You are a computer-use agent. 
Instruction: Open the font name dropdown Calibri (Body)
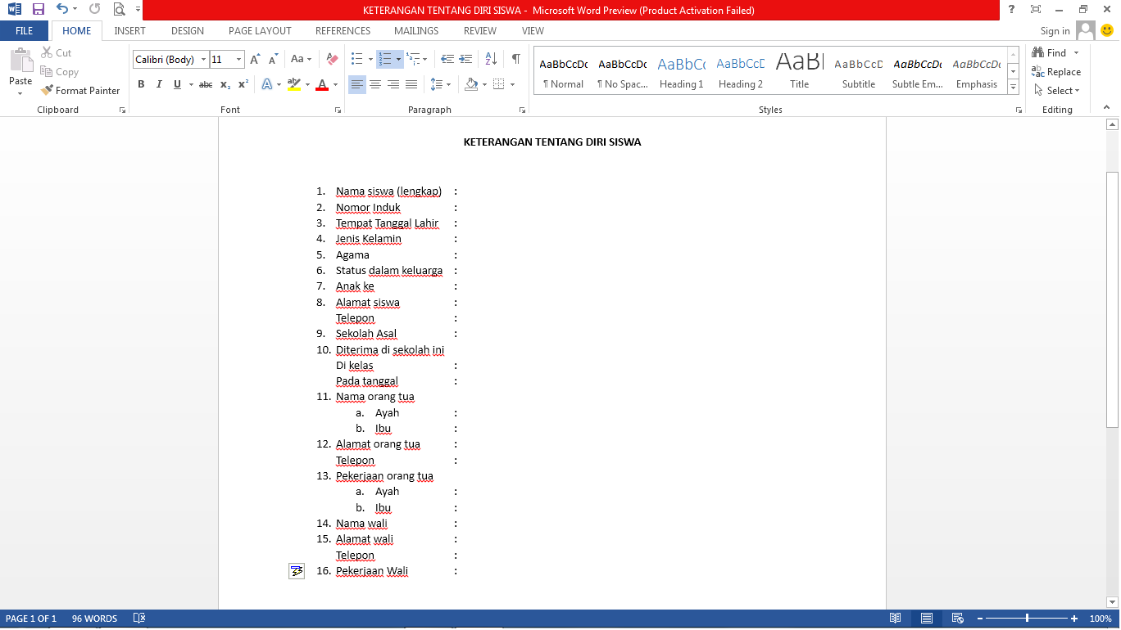pyautogui.click(x=204, y=60)
